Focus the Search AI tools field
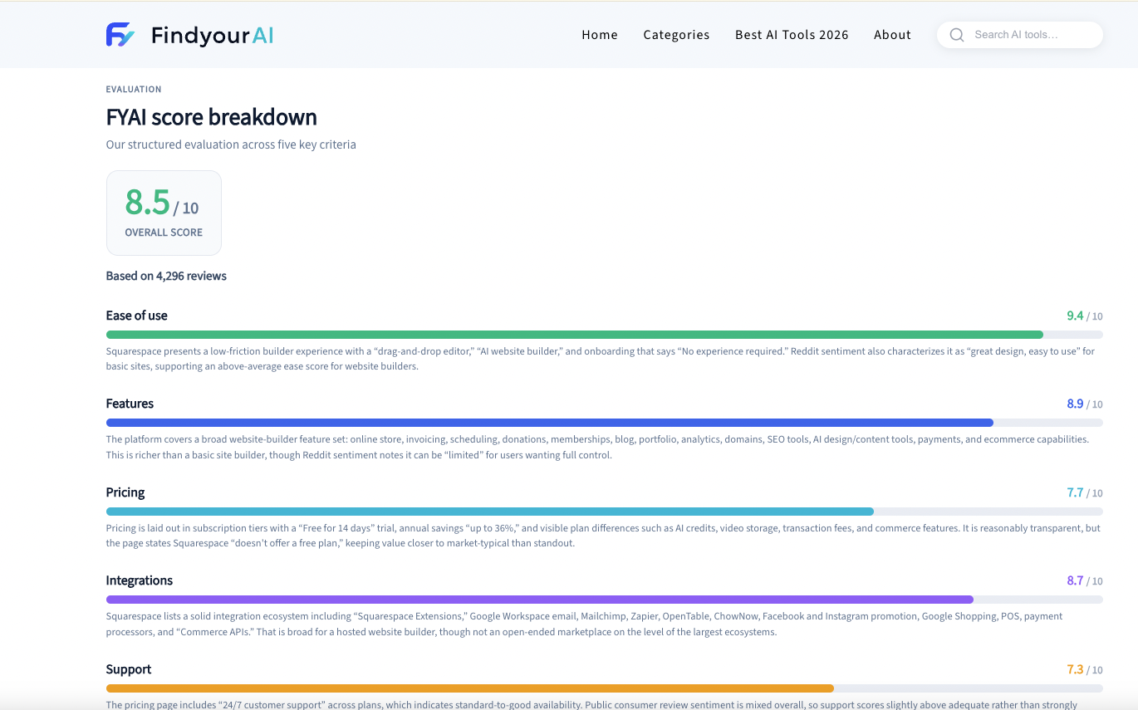This screenshot has height=710, width=1138. click(x=1020, y=35)
